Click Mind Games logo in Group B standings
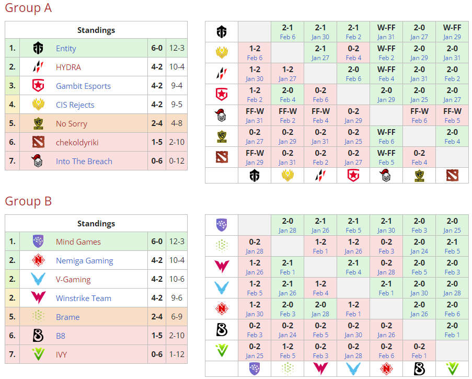 (x=38, y=242)
